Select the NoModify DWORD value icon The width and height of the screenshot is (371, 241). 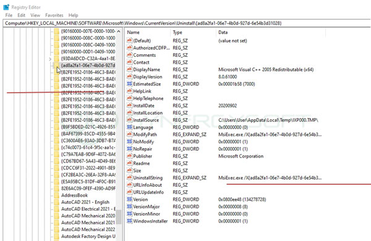(x=129, y=142)
